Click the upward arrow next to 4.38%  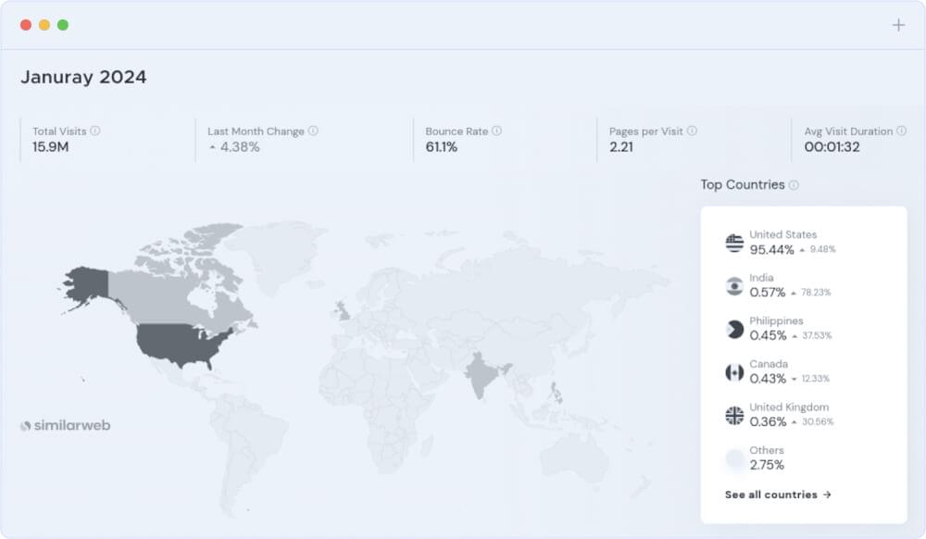tap(214, 146)
